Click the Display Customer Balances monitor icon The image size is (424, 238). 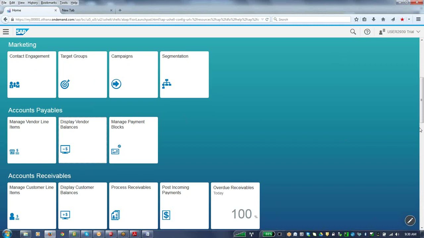point(65,215)
